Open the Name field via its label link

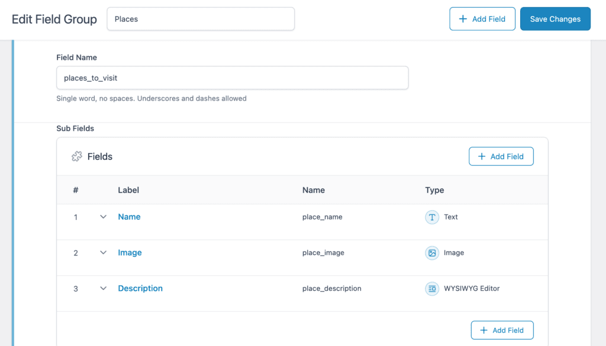click(129, 217)
